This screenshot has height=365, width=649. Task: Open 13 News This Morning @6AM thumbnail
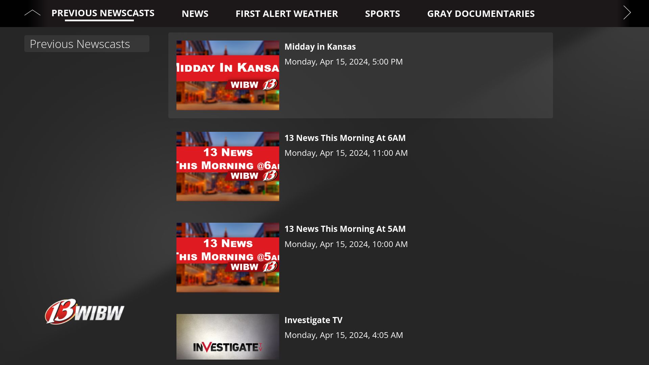(x=227, y=166)
